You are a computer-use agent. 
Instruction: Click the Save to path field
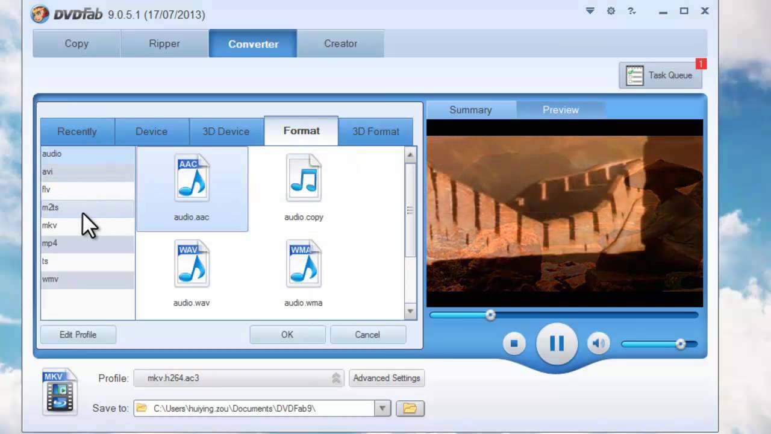[x=254, y=408]
